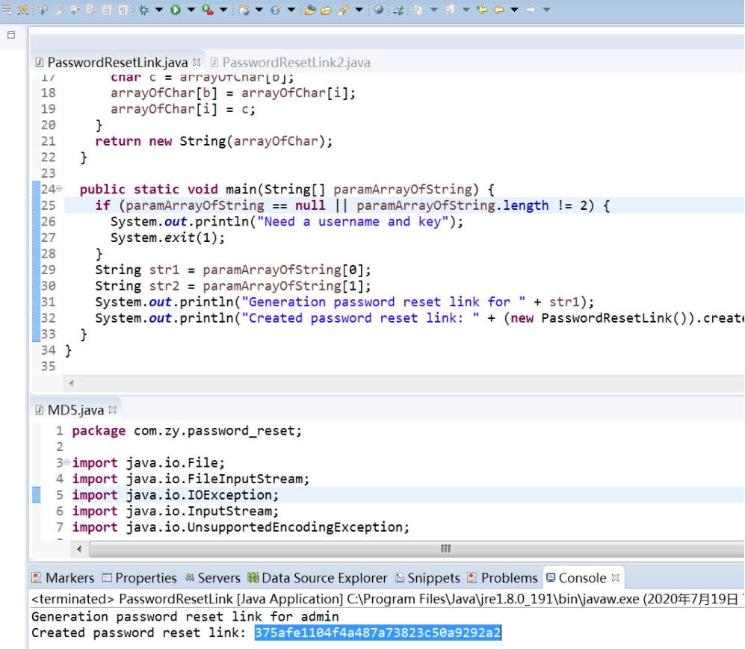Select the Console view tab

(x=576, y=578)
